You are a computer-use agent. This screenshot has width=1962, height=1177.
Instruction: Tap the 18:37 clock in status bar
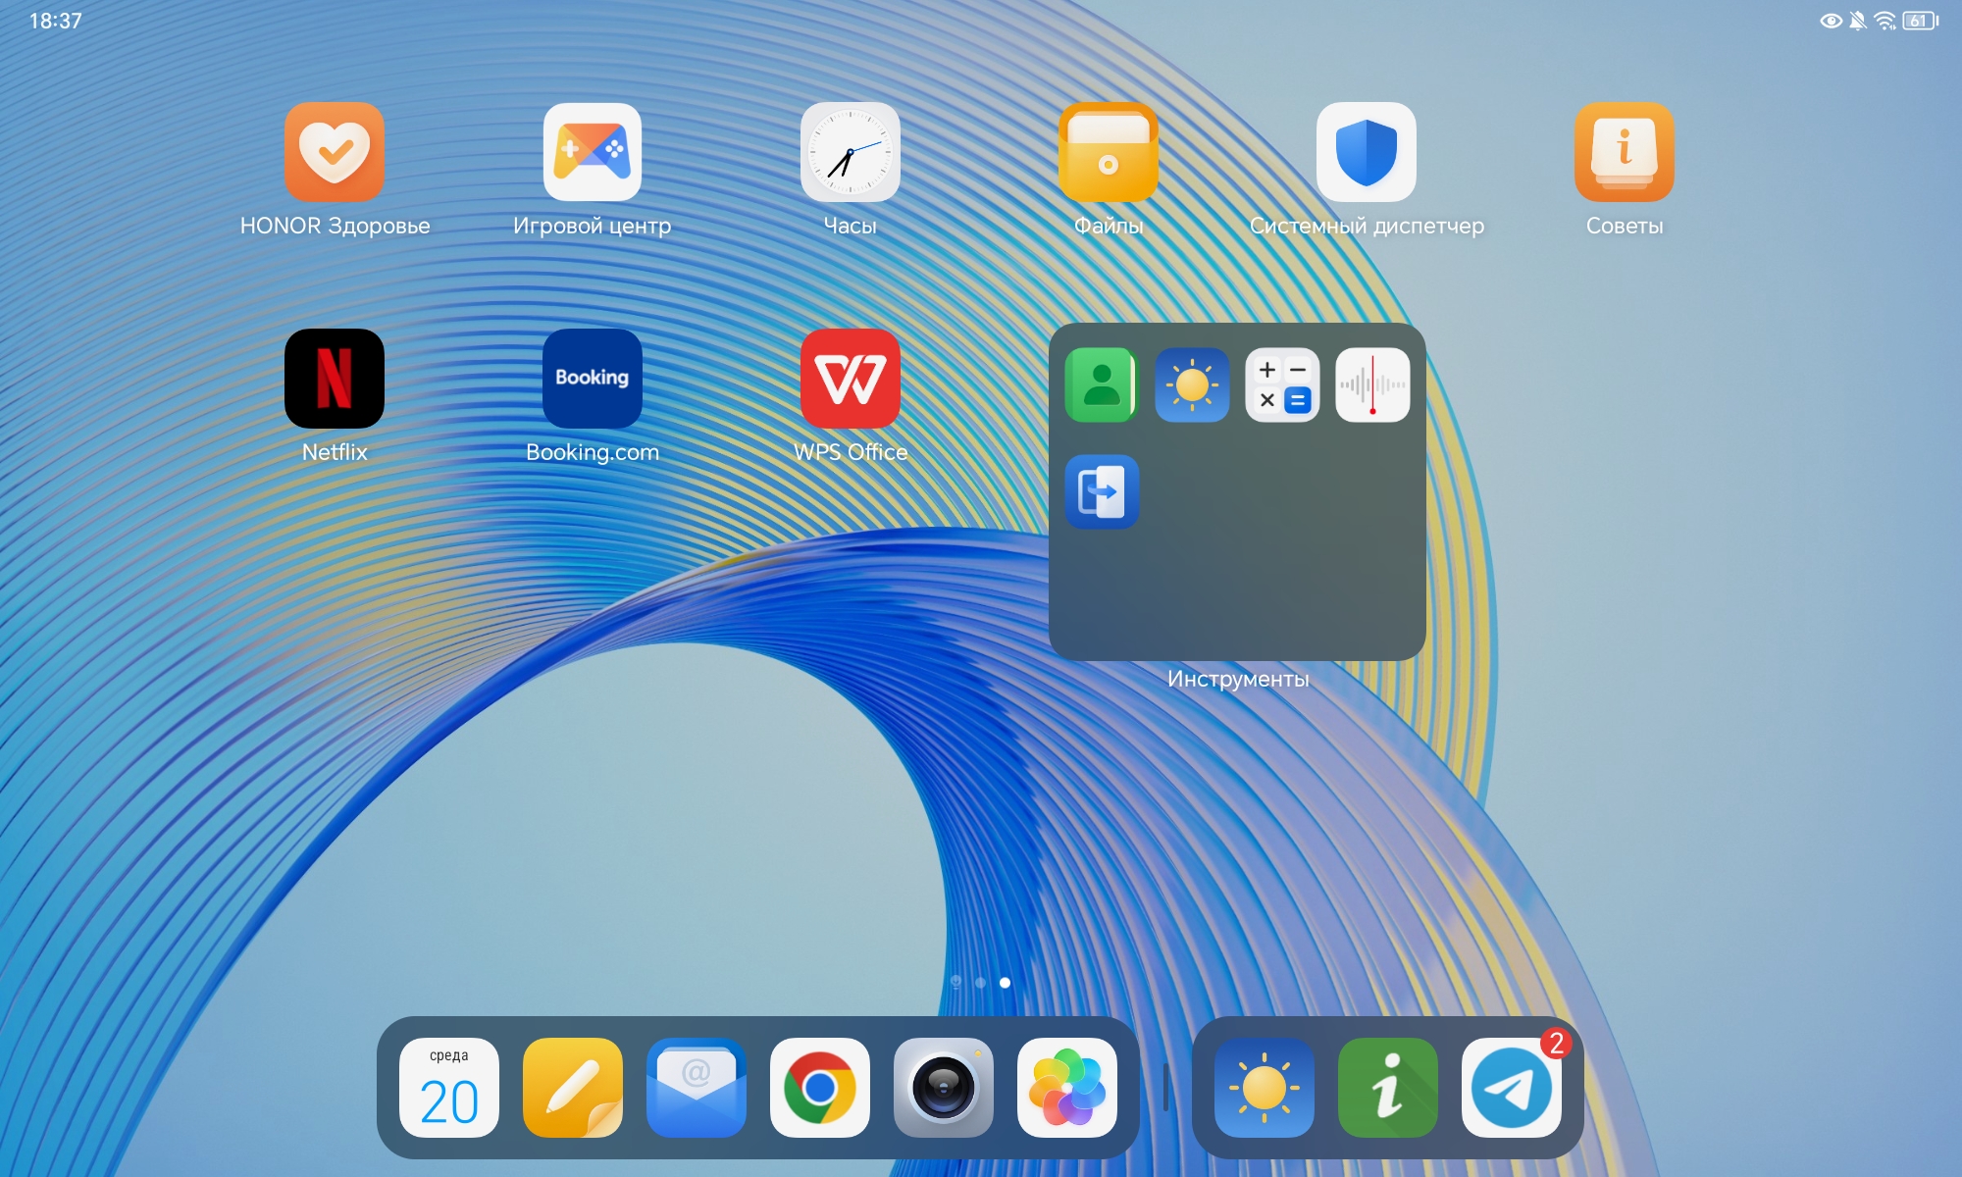[x=56, y=21]
